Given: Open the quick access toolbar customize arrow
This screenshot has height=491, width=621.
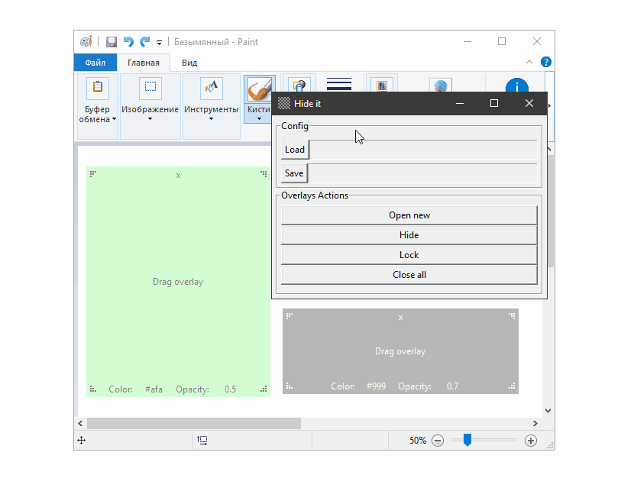Looking at the screenshot, I should (x=159, y=42).
